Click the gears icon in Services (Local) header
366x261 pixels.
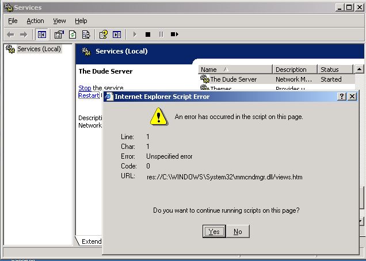[86, 51]
